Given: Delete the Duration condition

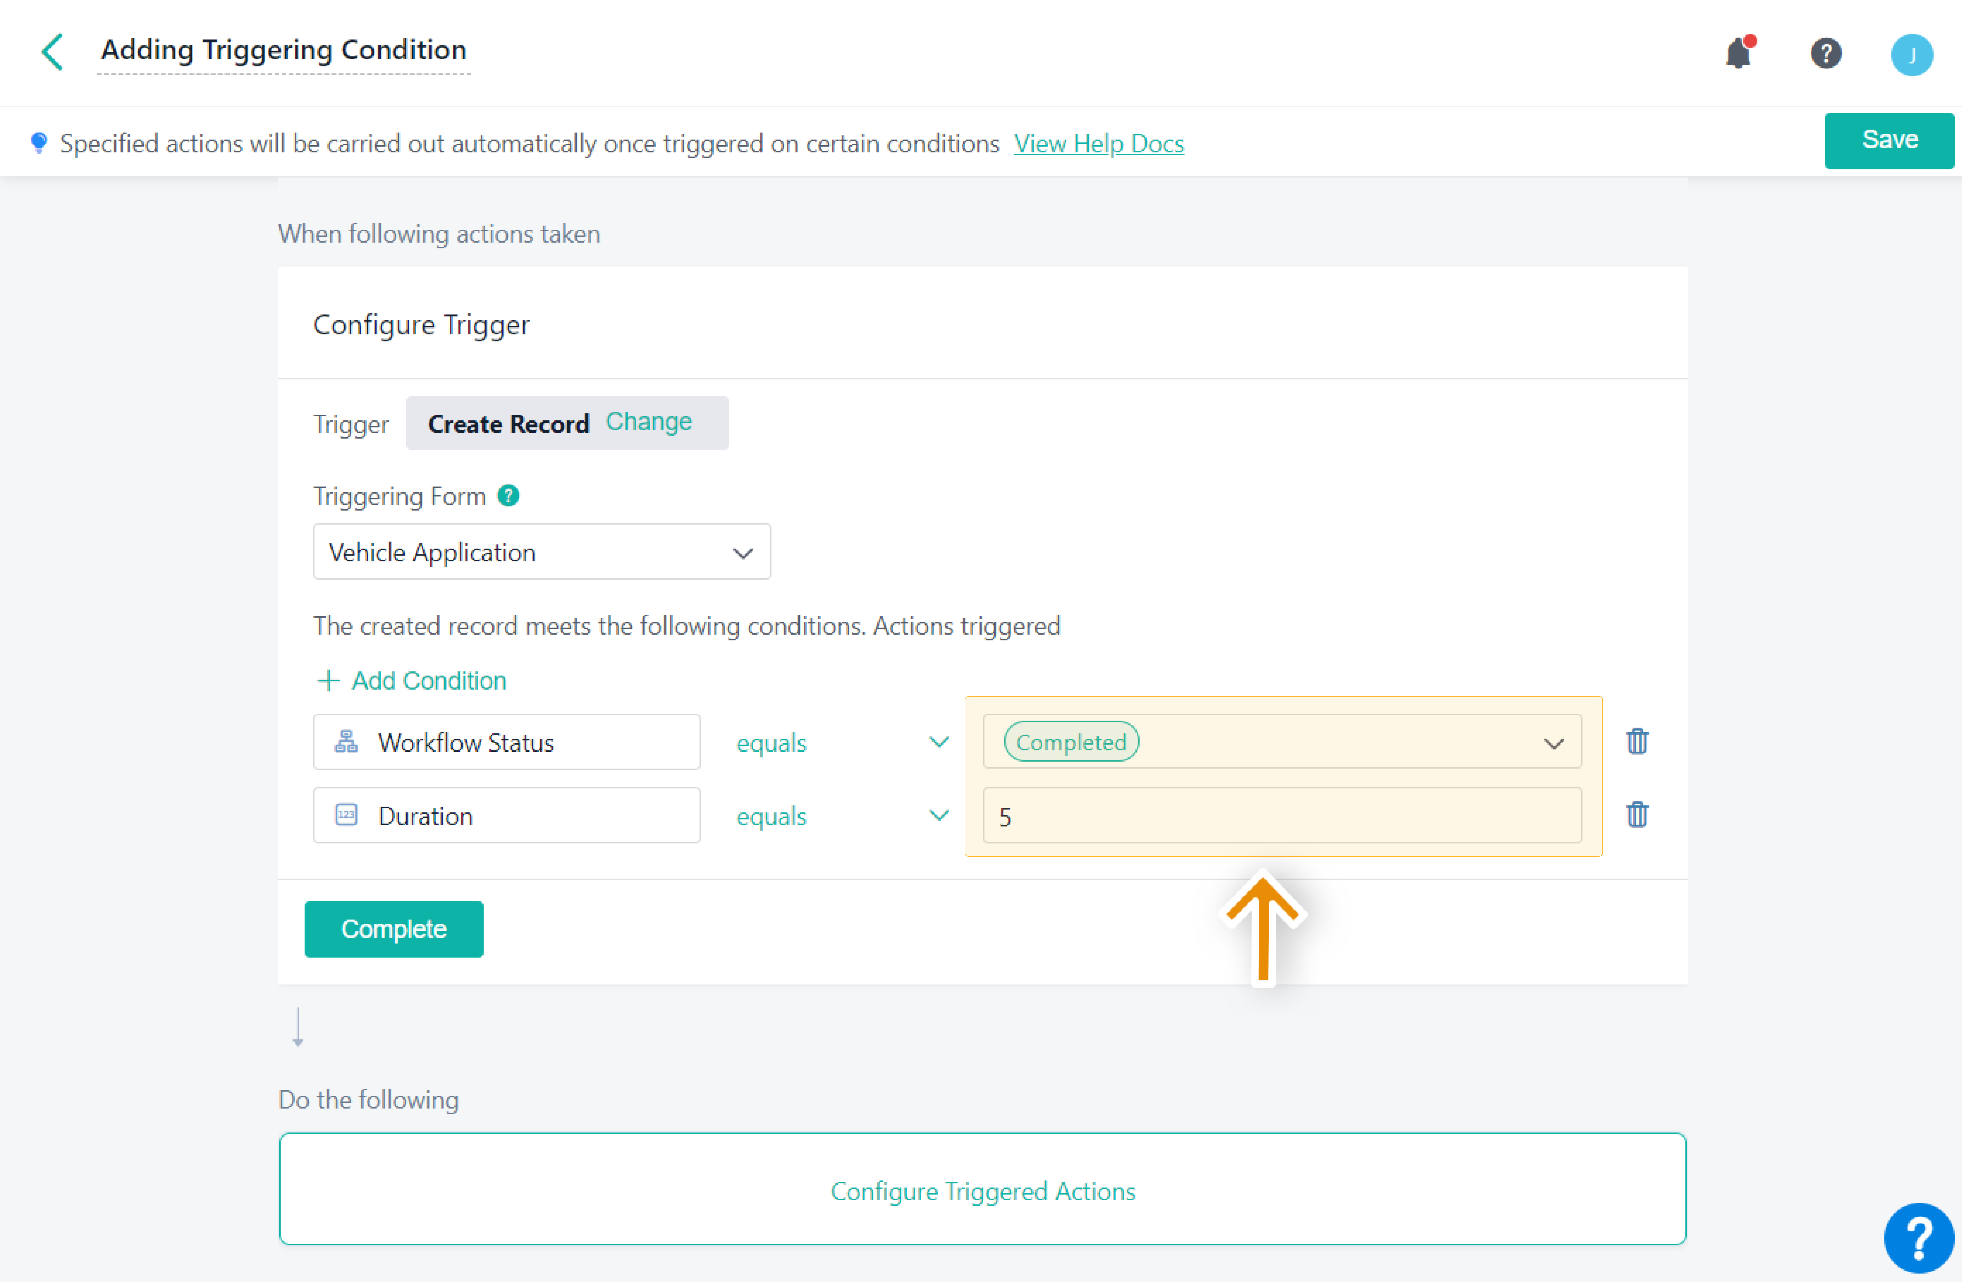Looking at the screenshot, I should 1637,814.
